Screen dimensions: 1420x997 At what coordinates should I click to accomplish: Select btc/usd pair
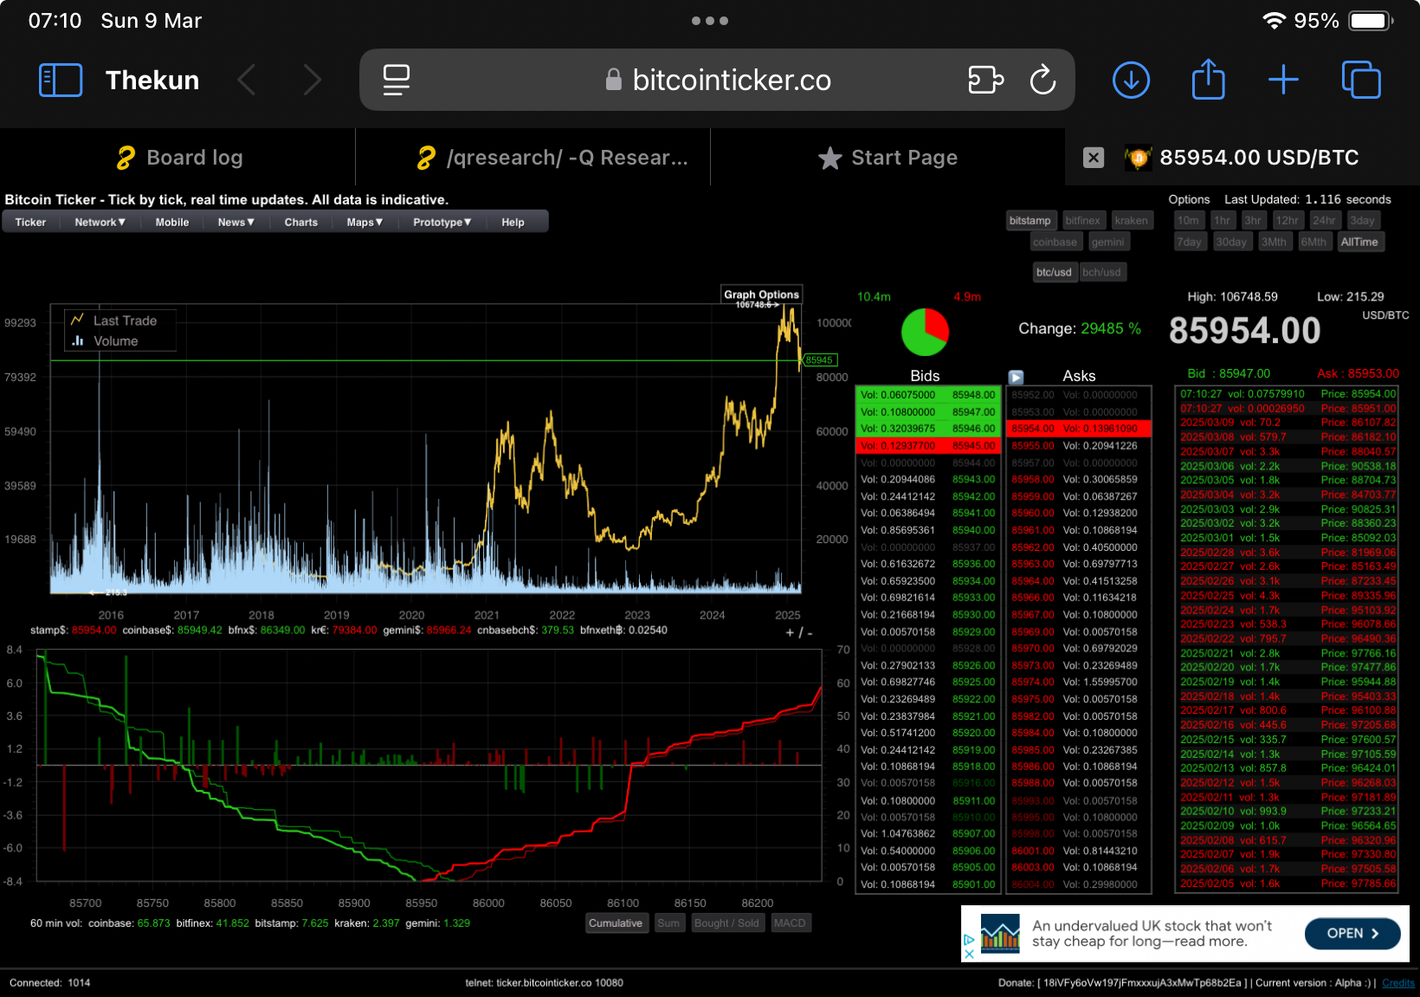coord(1054,272)
